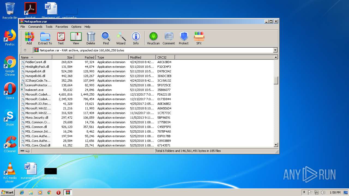Open the Help menu

[x=87, y=27]
